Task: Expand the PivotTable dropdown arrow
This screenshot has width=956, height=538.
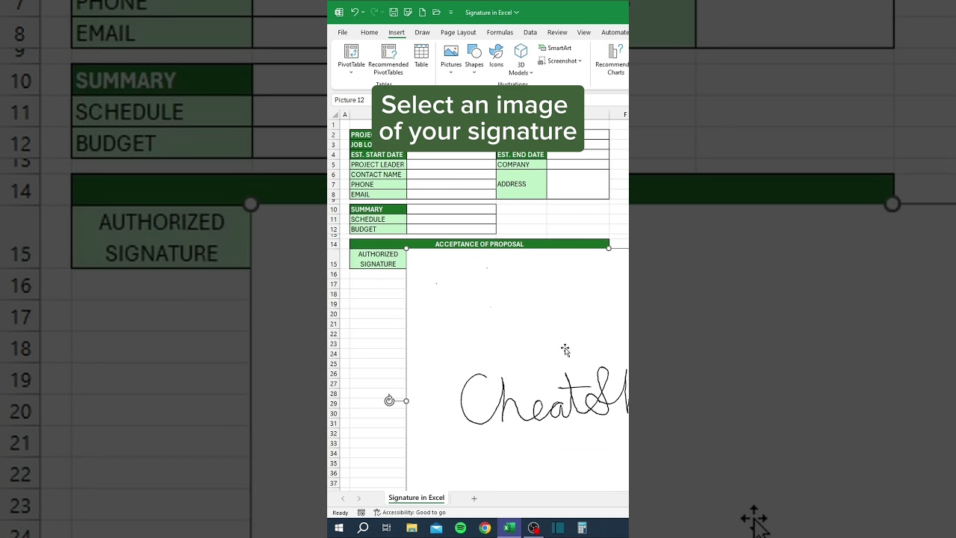Action: (351, 72)
